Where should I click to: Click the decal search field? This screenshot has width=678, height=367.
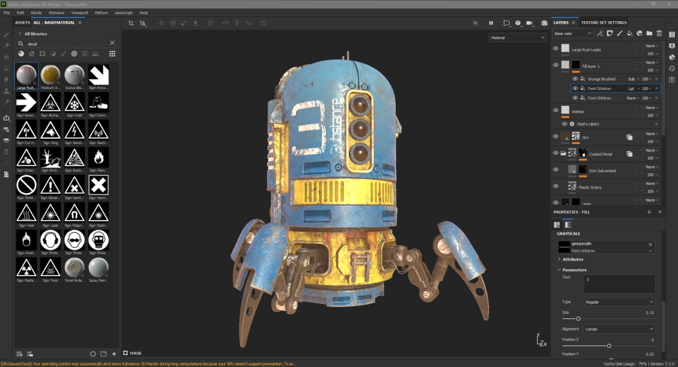pyautogui.click(x=66, y=43)
